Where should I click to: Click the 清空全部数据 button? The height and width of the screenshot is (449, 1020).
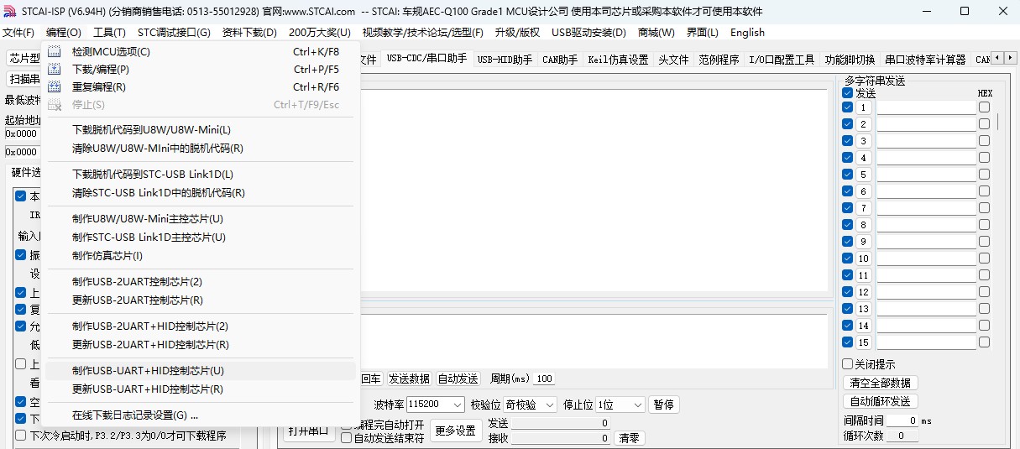[880, 383]
